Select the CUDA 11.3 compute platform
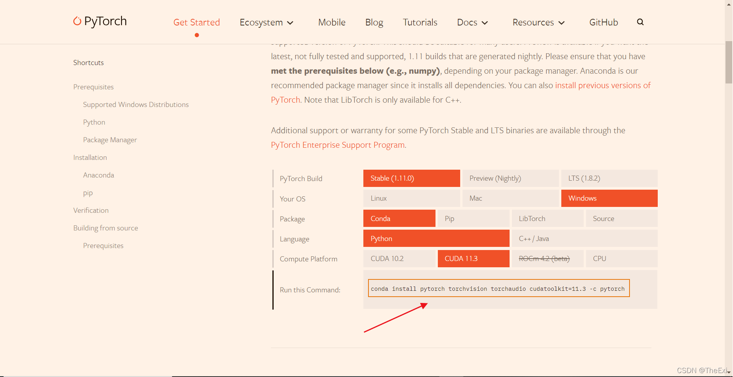The width and height of the screenshot is (733, 377). pos(473,259)
